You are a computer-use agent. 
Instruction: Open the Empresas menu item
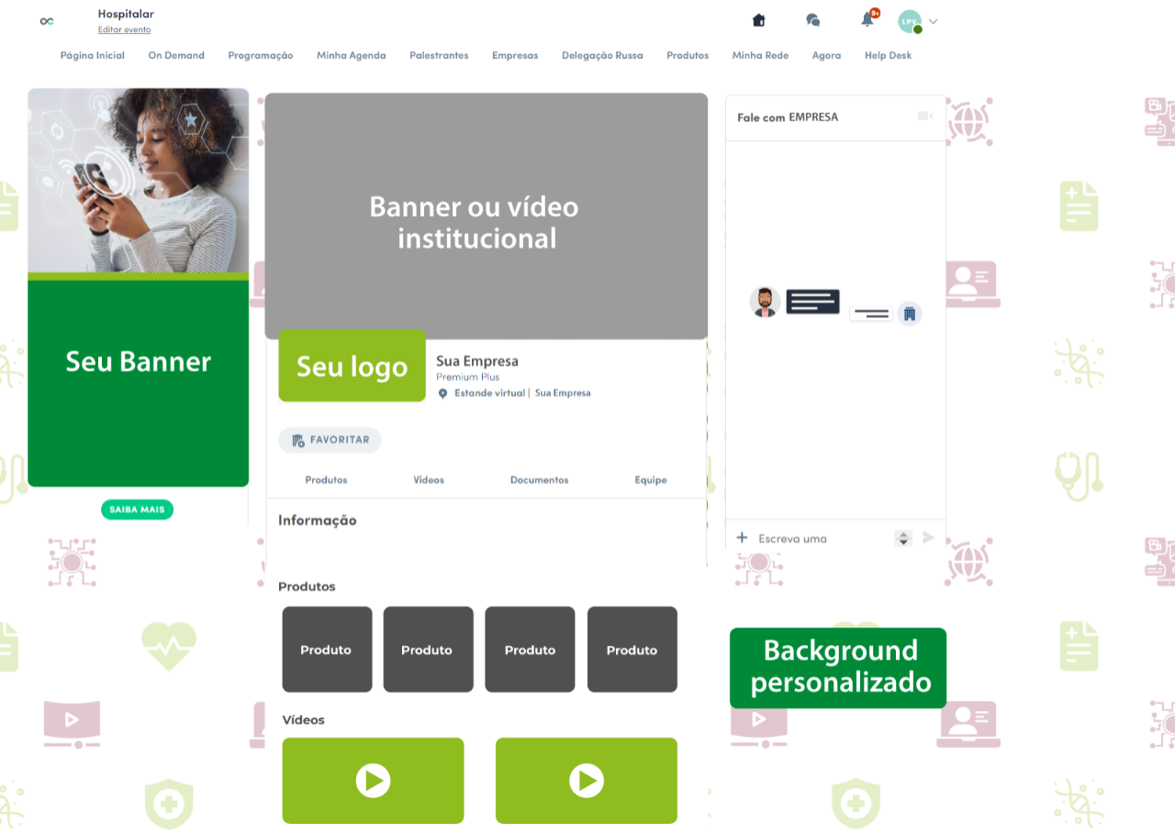coord(515,55)
